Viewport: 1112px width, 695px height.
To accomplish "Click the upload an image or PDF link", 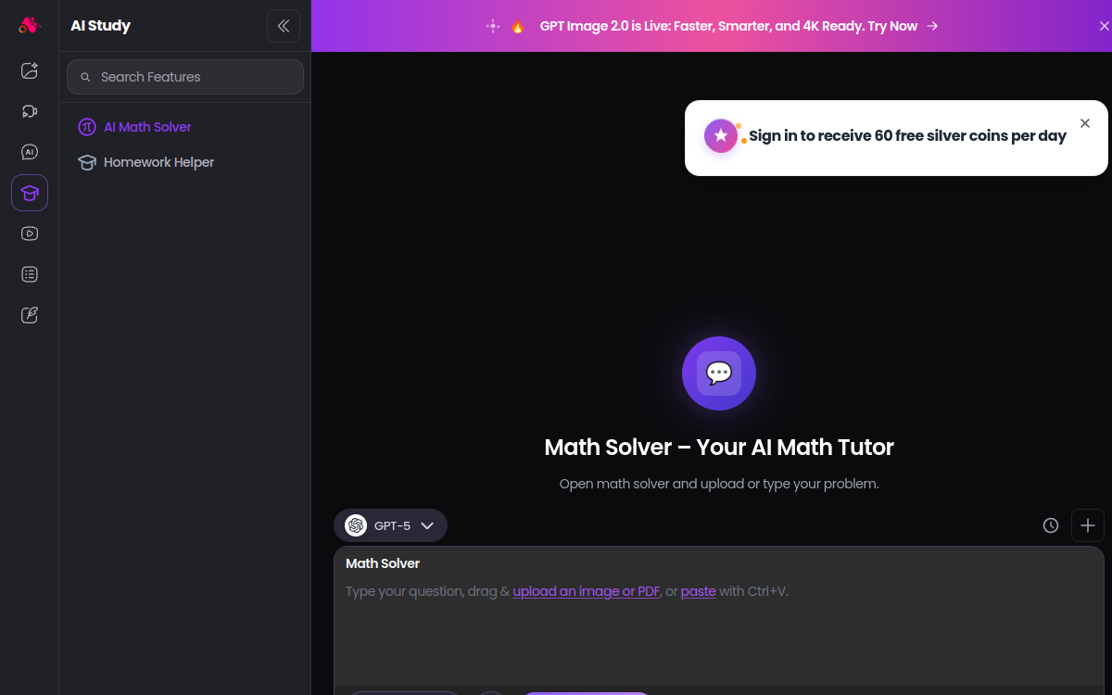I will [x=586, y=591].
